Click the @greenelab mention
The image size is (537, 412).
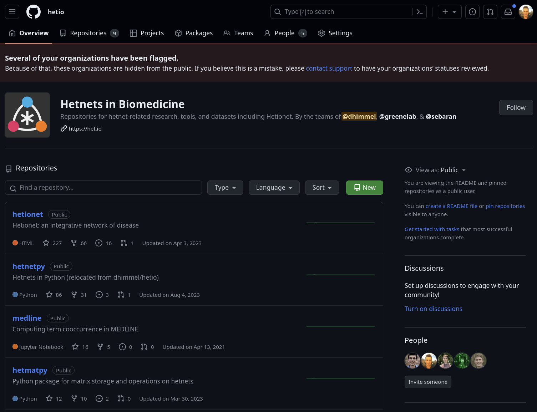click(x=397, y=116)
